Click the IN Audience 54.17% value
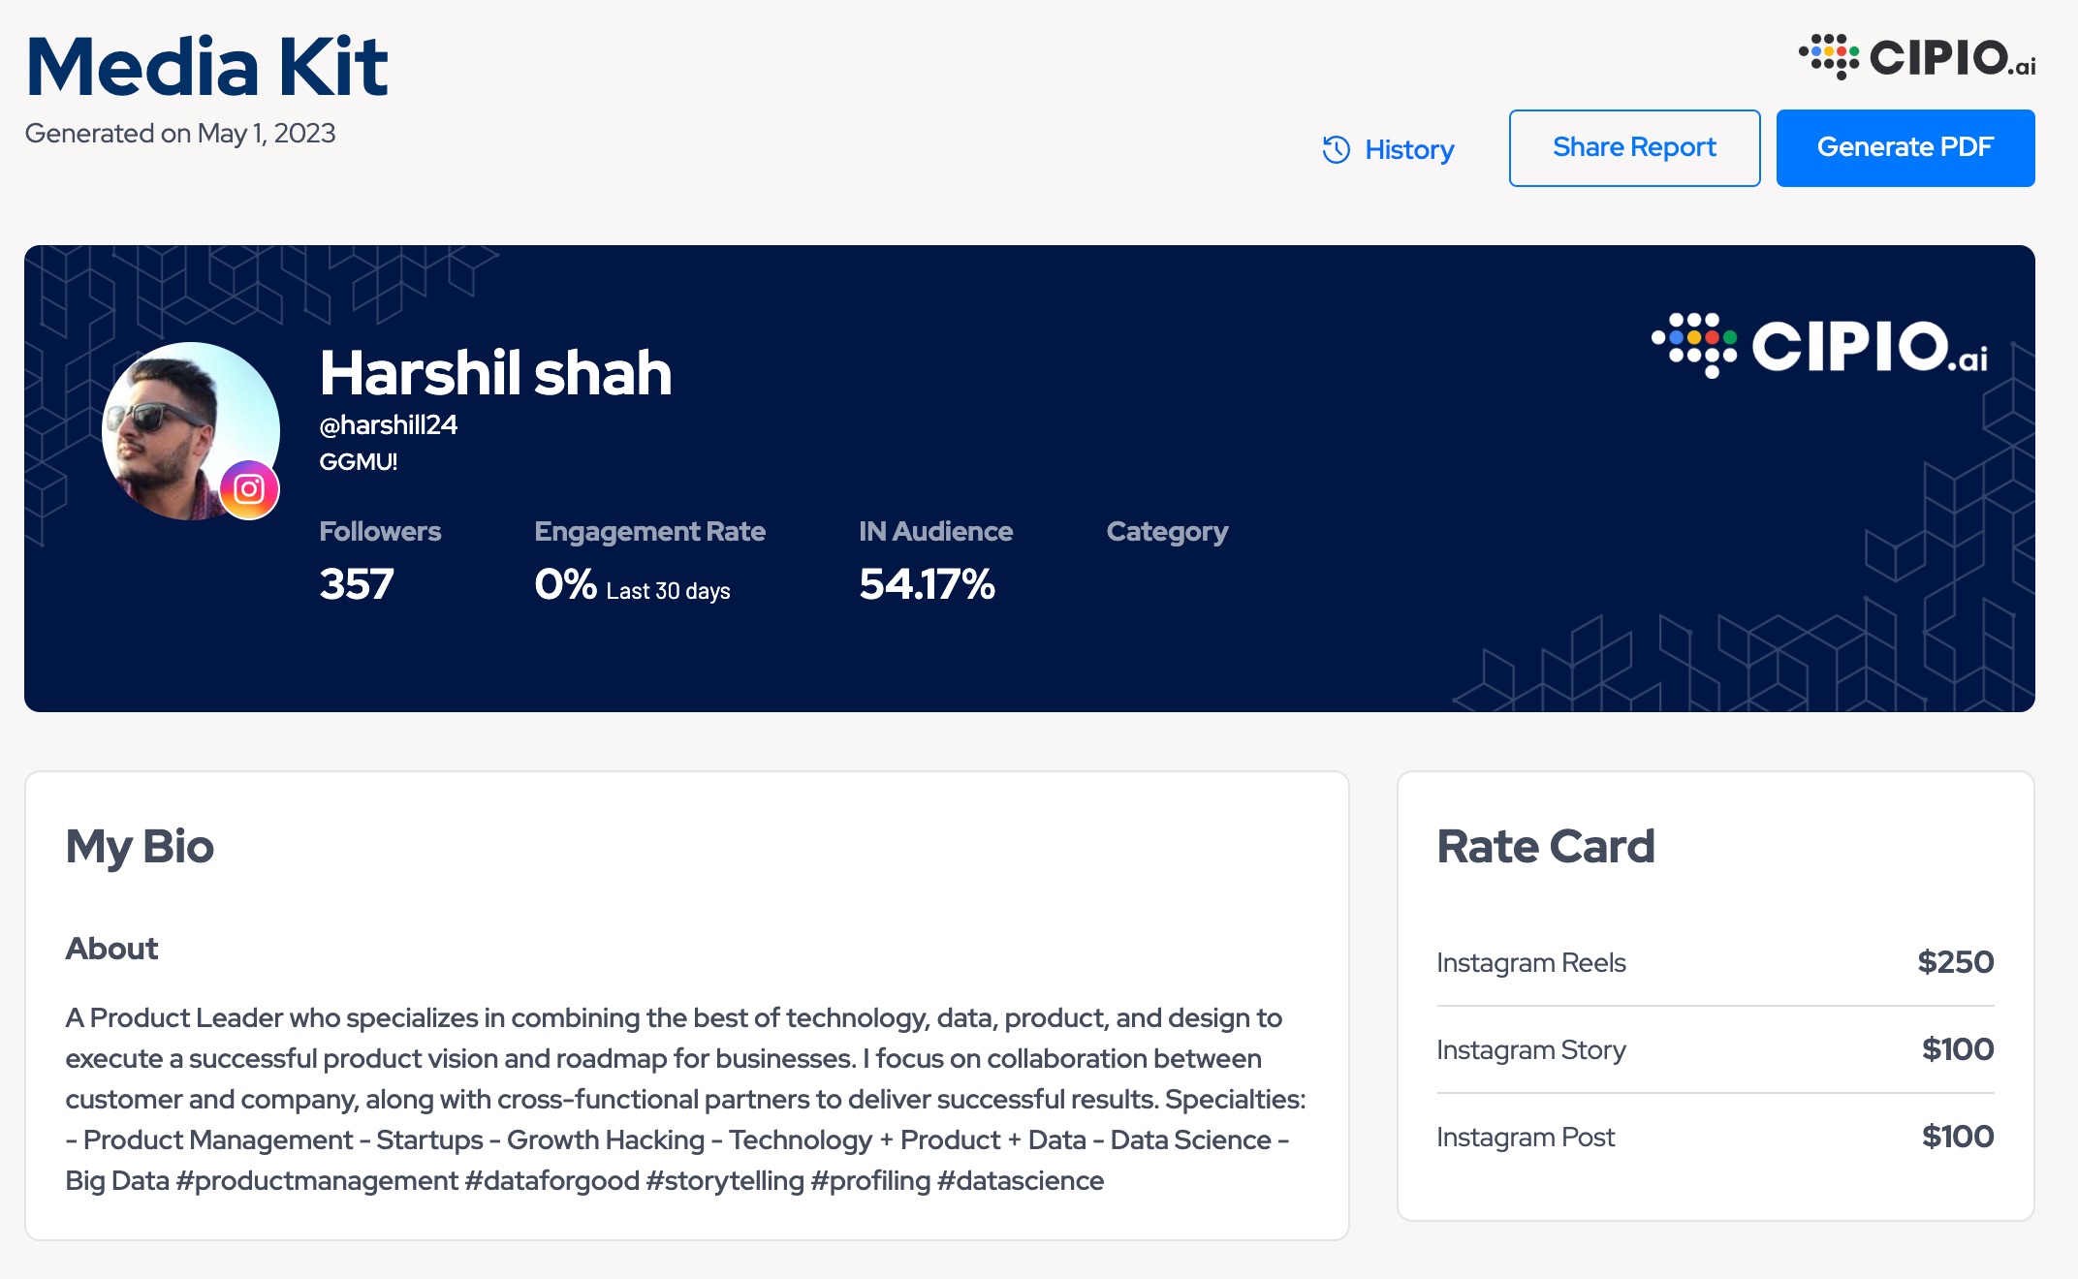Screen dimensions: 2078x1279 pyautogui.click(x=927, y=583)
